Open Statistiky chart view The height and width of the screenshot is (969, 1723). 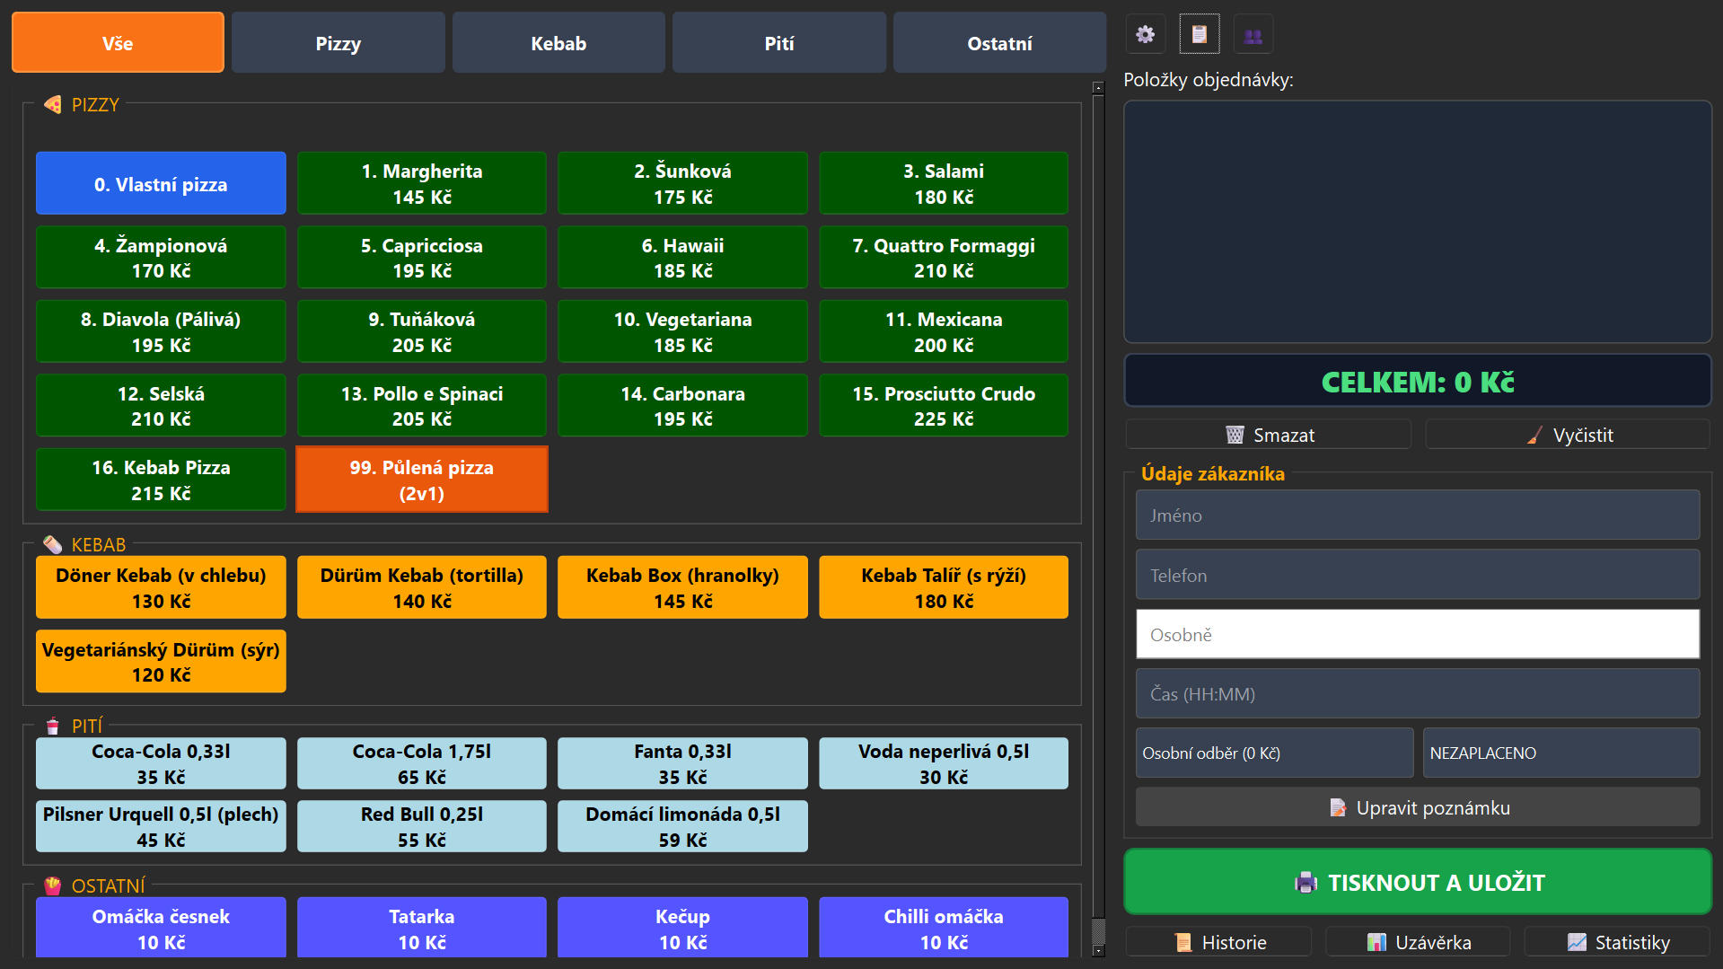pyautogui.click(x=1617, y=942)
